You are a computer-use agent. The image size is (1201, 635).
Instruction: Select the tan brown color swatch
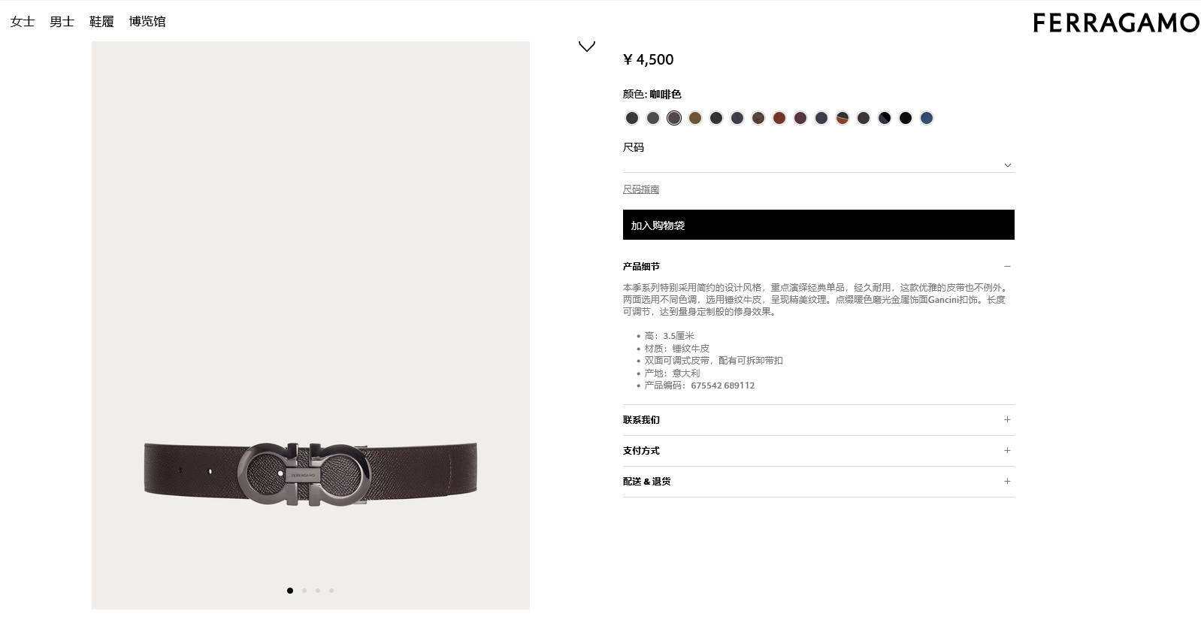pos(695,118)
